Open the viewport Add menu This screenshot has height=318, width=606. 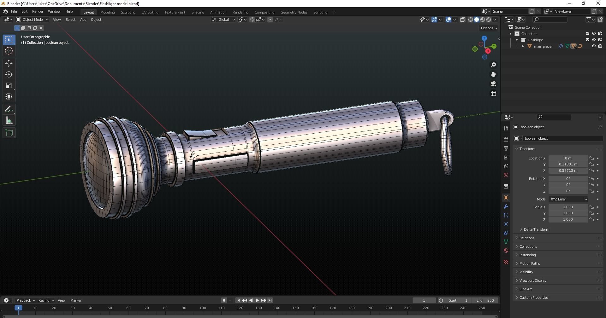tap(83, 20)
